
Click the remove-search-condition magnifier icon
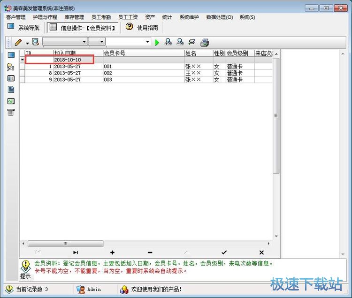180,42
